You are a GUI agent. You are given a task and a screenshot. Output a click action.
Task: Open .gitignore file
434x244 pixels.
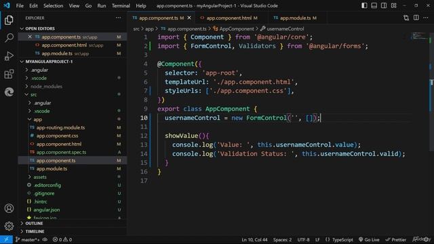[x=44, y=193]
